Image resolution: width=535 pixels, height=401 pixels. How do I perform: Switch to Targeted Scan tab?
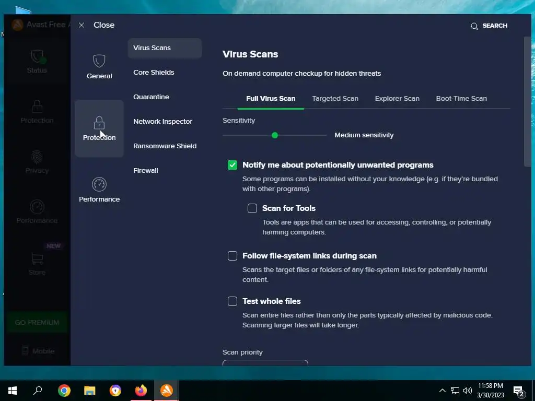tap(335, 99)
